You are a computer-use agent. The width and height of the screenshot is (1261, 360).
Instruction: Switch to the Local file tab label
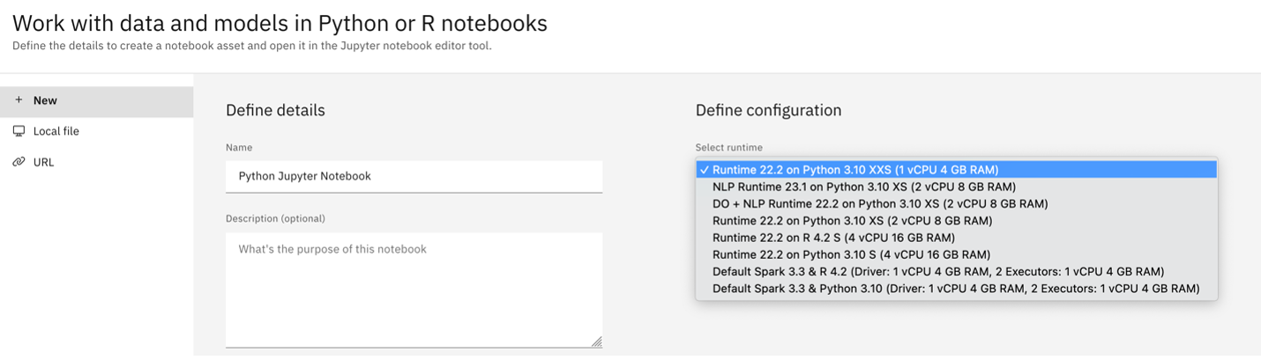[56, 131]
